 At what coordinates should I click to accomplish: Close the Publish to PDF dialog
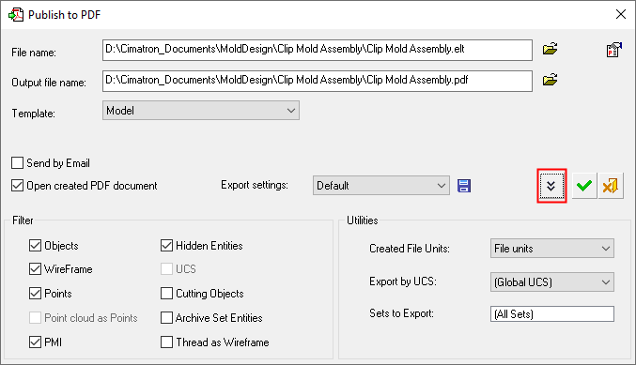pos(621,15)
